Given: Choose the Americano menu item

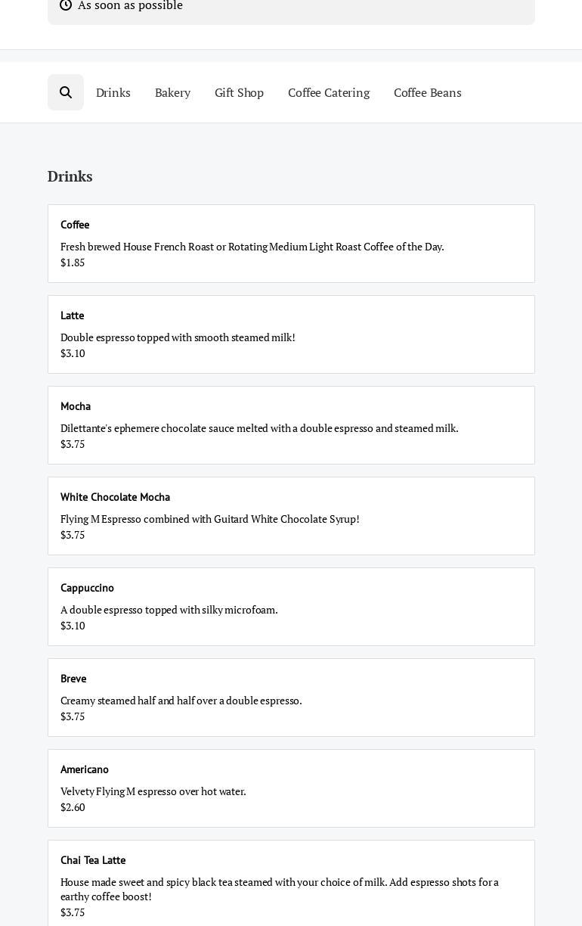Looking at the screenshot, I should (x=291, y=788).
